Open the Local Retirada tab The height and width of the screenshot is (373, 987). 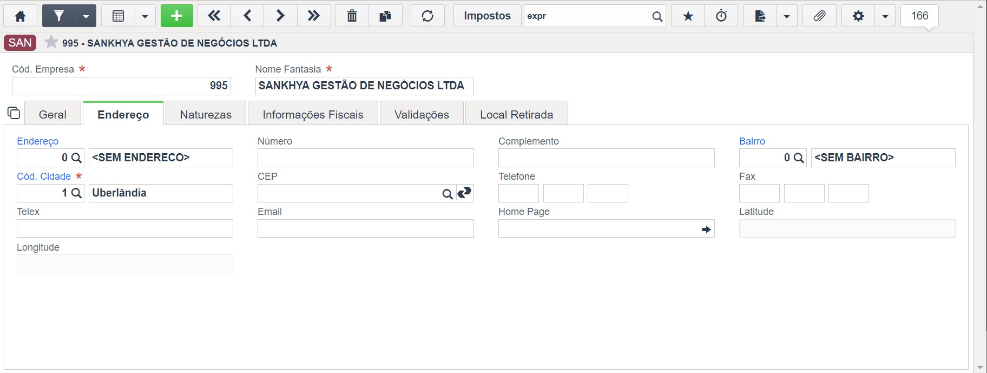click(x=516, y=114)
